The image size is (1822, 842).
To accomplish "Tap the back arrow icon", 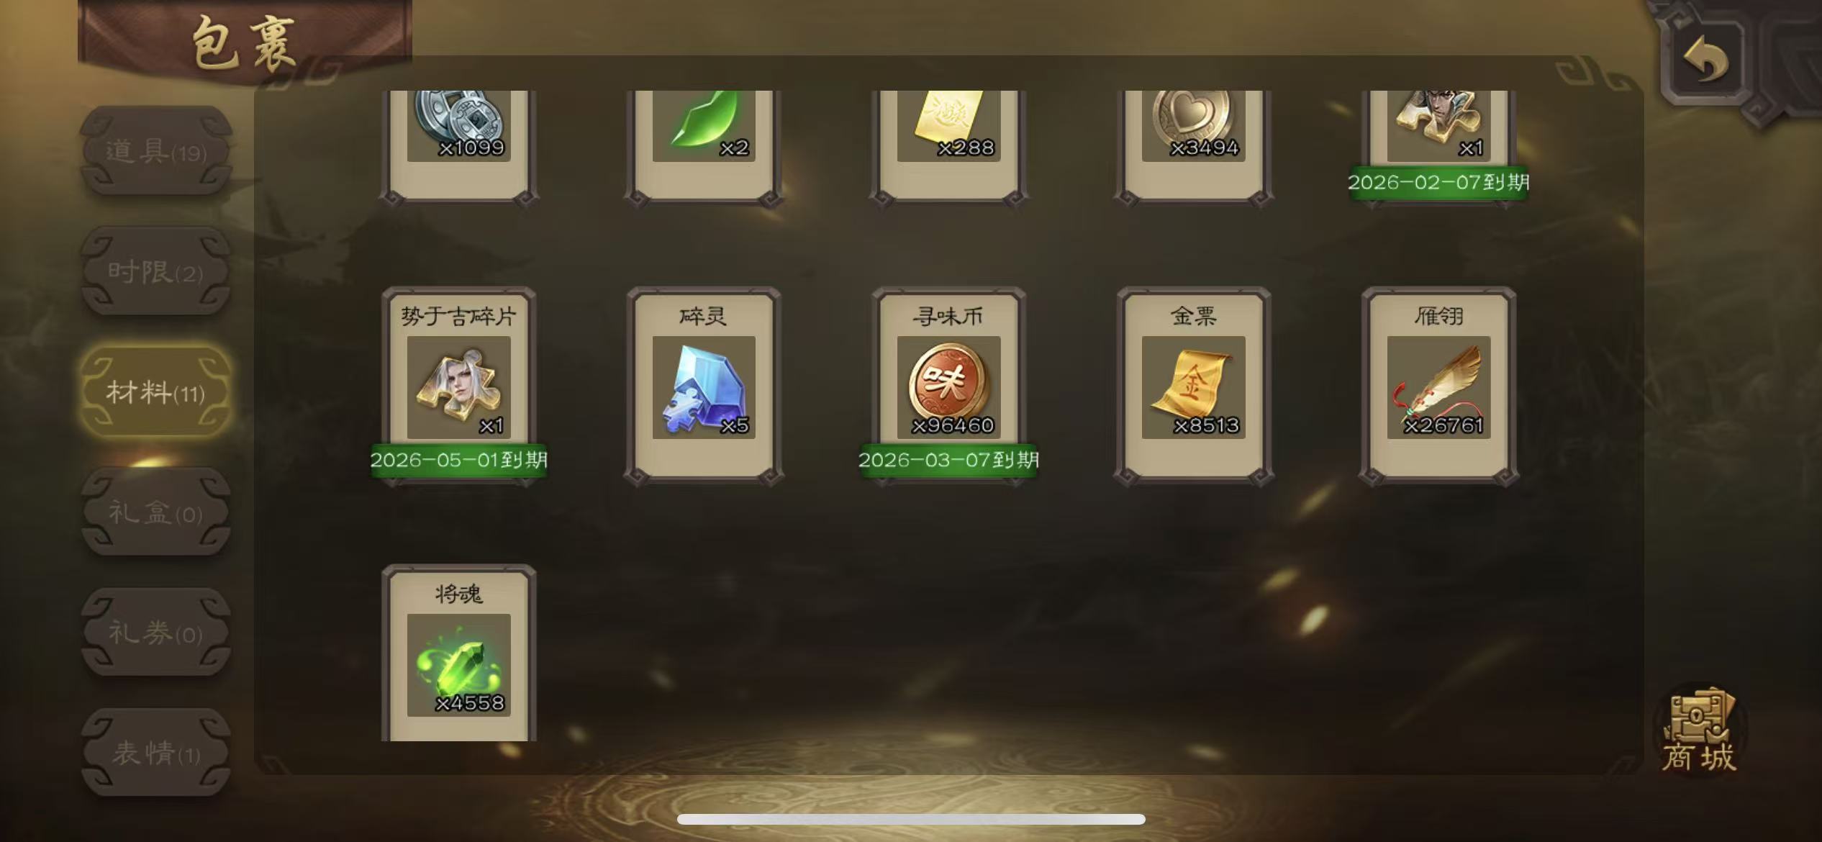I will 1705,60.
